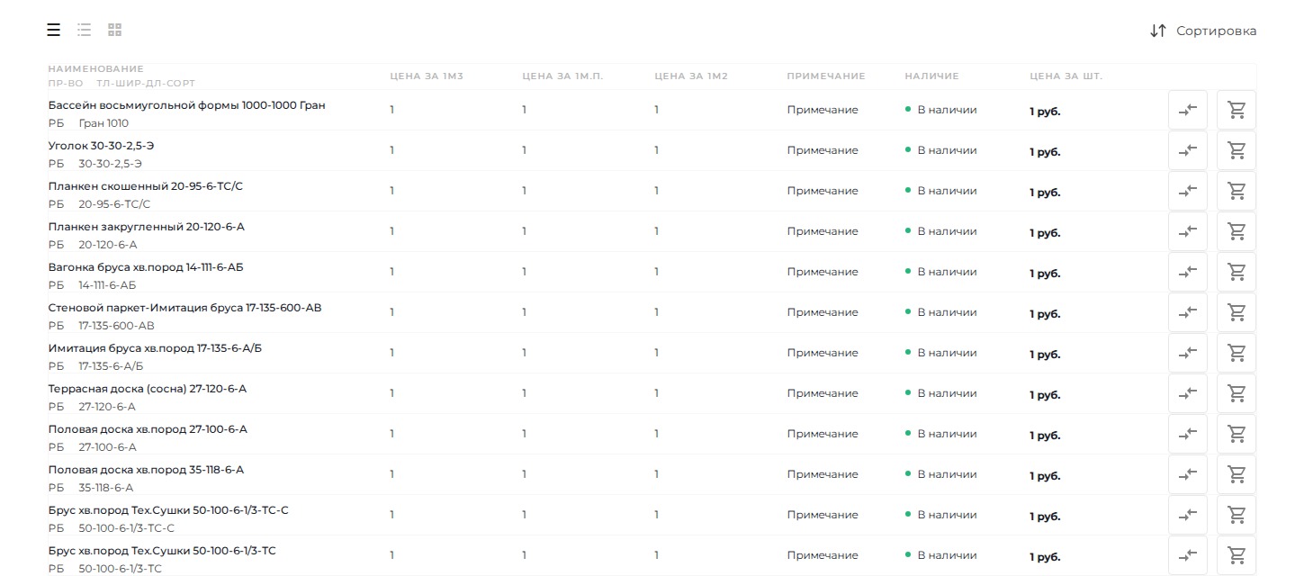Image resolution: width=1304 pixels, height=576 pixels.
Task: Add Брус Тех.Сушки 50-100-6-1/3-ТС-С to cart
Action: pyautogui.click(x=1236, y=515)
